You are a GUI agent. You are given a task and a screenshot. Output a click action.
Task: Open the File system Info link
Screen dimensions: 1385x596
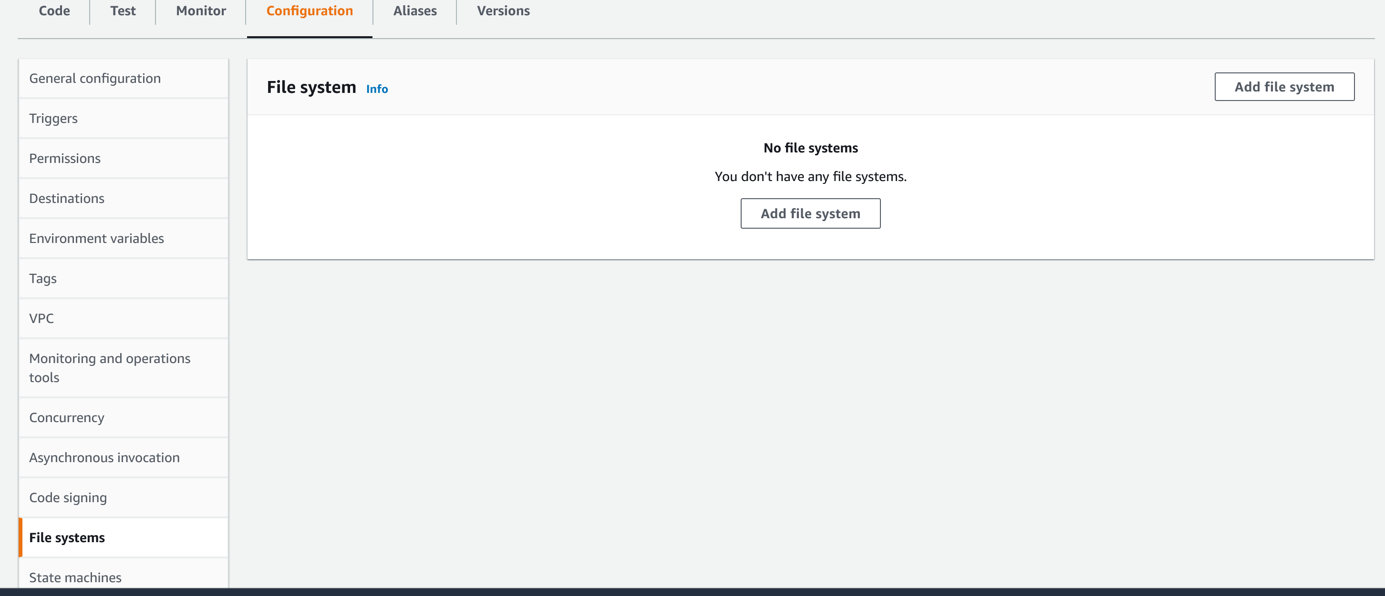click(376, 89)
